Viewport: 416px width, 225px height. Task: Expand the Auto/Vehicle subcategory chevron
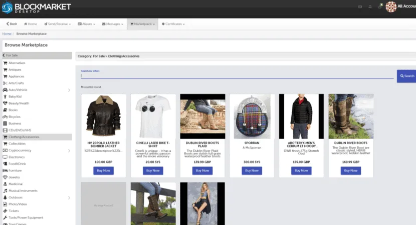69,90
